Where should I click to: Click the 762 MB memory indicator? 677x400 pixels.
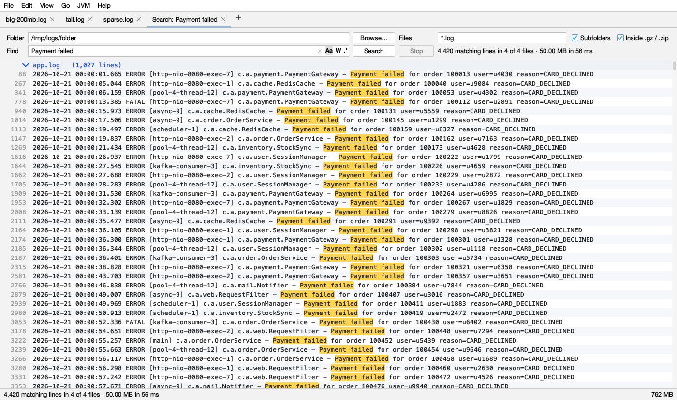coord(662,394)
